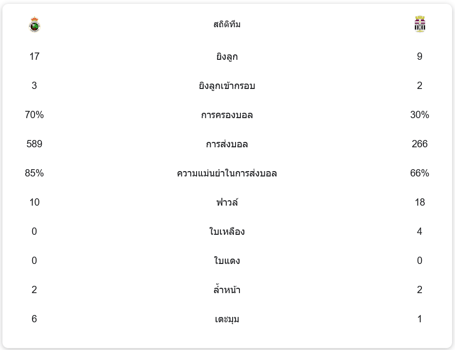This screenshot has width=455, height=350.
Task: Select the ความแม่นยำในการส่งบอล label
Action: [227, 174]
